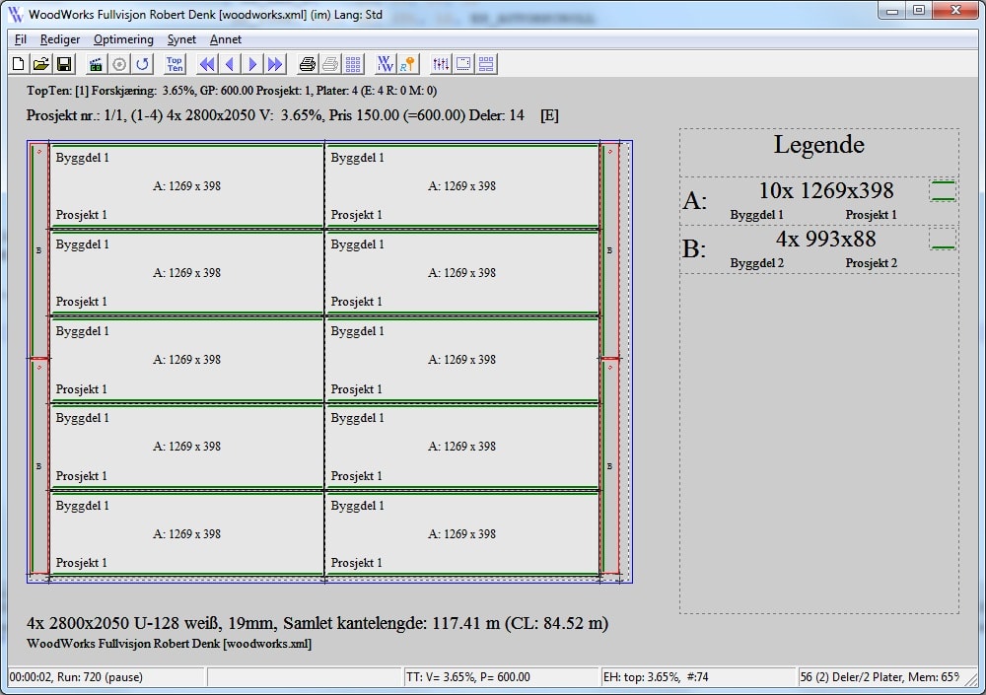Click the status bar EH: top: 3.65% field

pyautogui.click(x=698, y=676)
